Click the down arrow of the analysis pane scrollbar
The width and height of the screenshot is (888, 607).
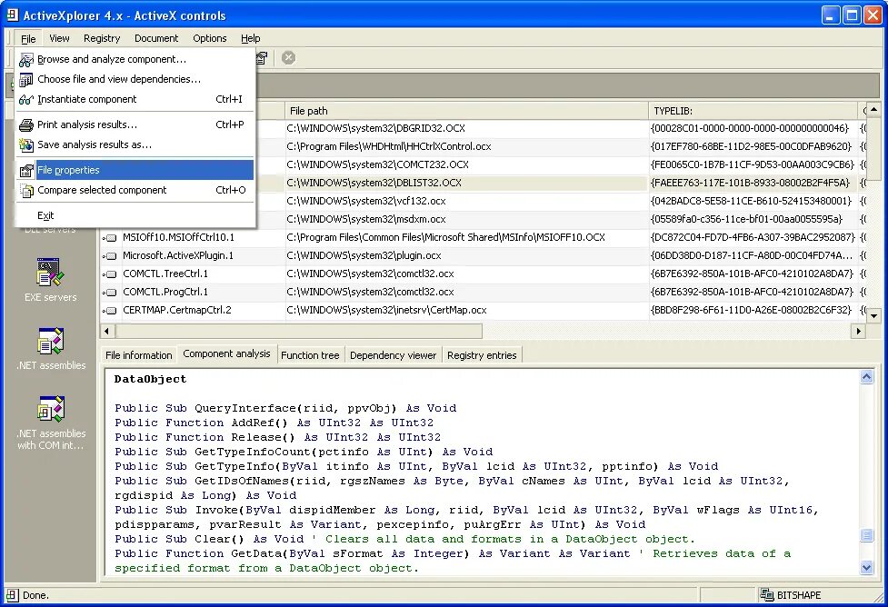click(866, 567)
